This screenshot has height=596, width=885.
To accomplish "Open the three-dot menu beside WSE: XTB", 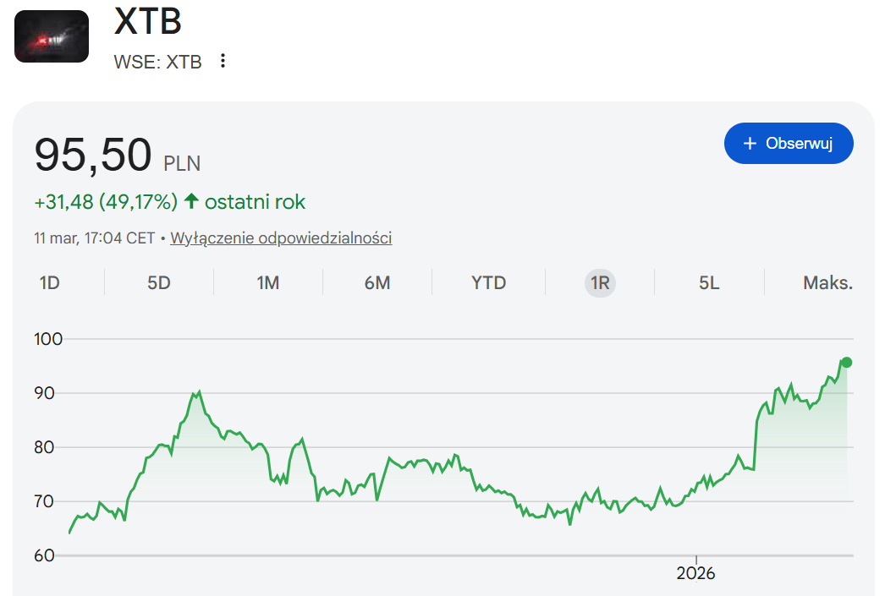I will [x=223, y=61].
